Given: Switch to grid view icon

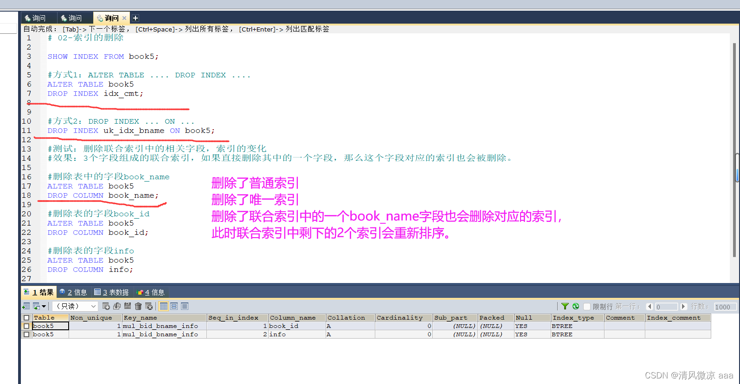Looking at the screenshot, I should (163, 306).
